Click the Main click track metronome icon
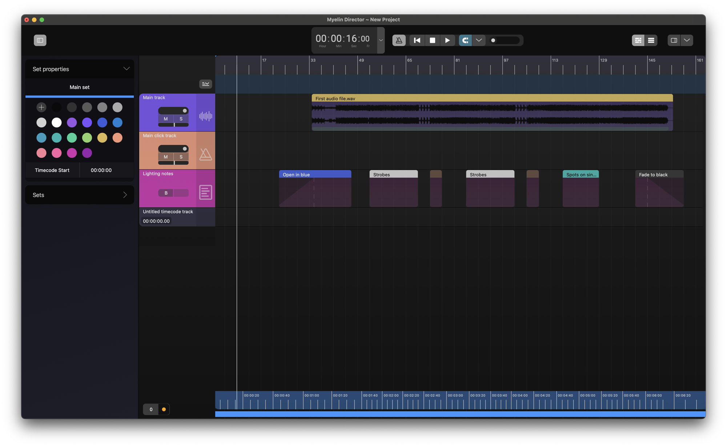This screenshot has height=447, width=727. [x=205, y=154]
